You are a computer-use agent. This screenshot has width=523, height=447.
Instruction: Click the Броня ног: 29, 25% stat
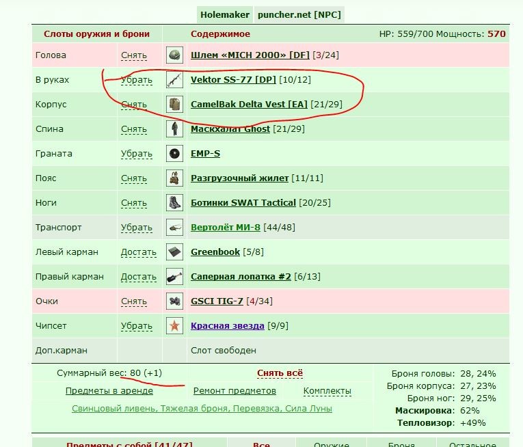click(x=452, y=398)
